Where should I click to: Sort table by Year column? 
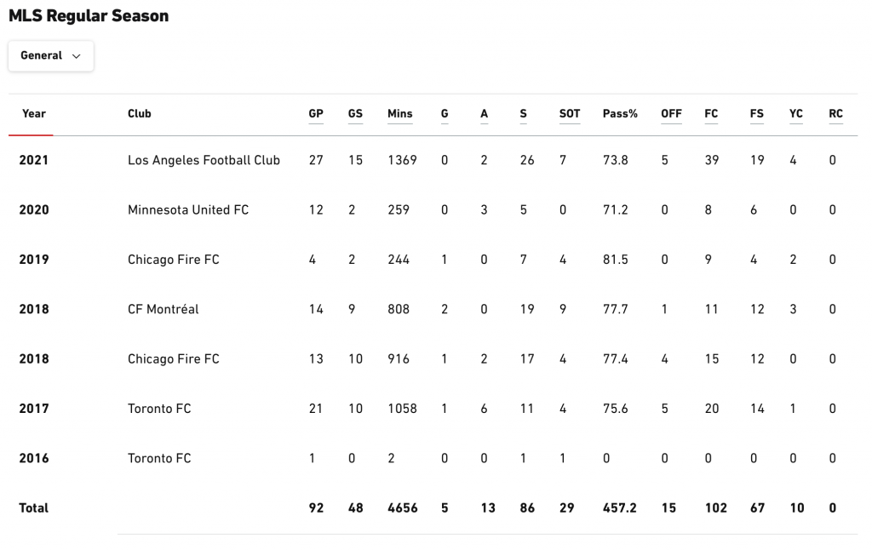point(34,113)
